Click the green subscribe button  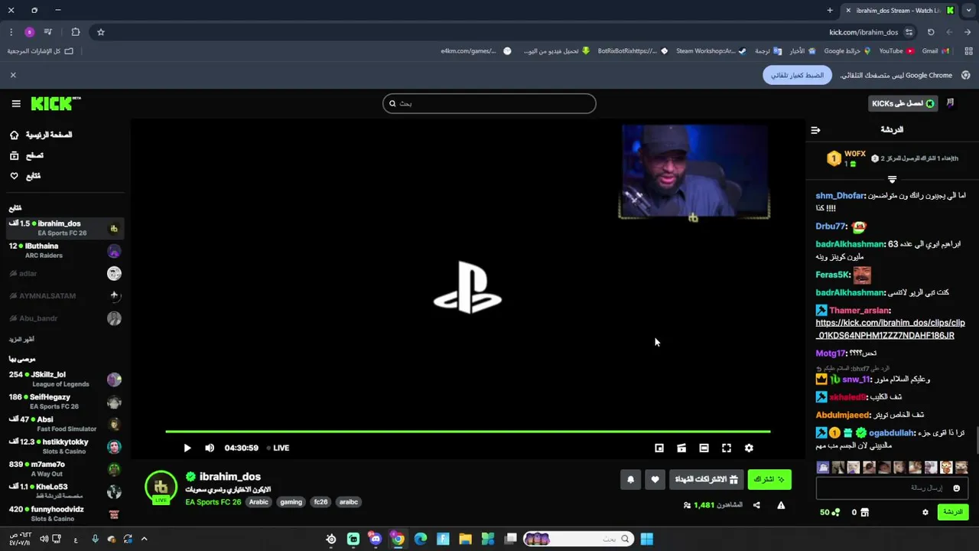tap(769, 480)
